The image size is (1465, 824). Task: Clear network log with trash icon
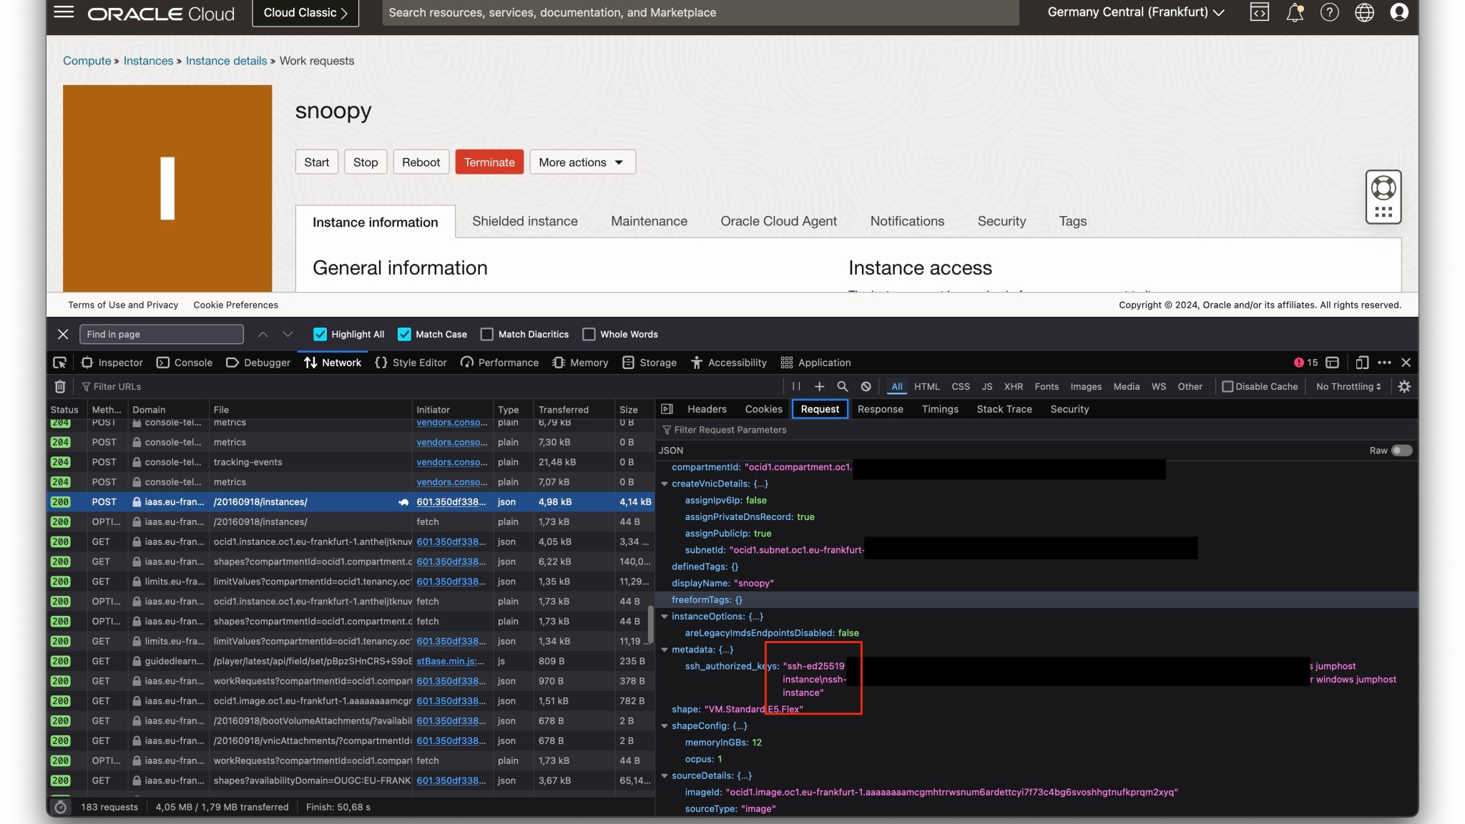60,386
